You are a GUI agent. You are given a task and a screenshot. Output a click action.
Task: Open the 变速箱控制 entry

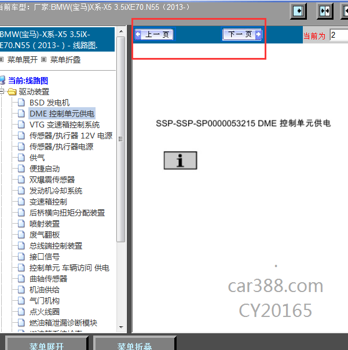48,202
